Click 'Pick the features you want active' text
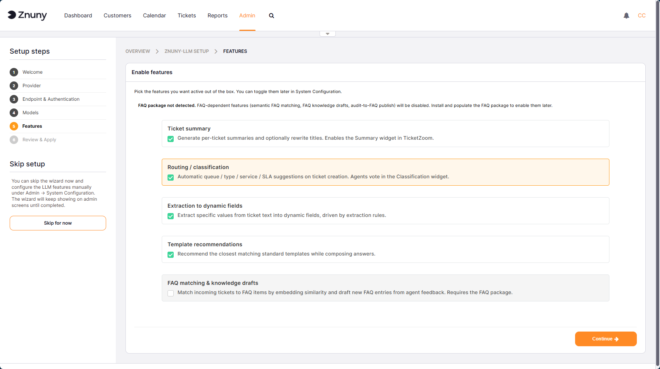The image size is (660, 369). pos(238,91)
